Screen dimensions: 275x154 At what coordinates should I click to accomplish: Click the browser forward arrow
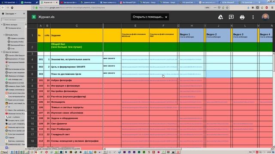(x=7, y=8)
